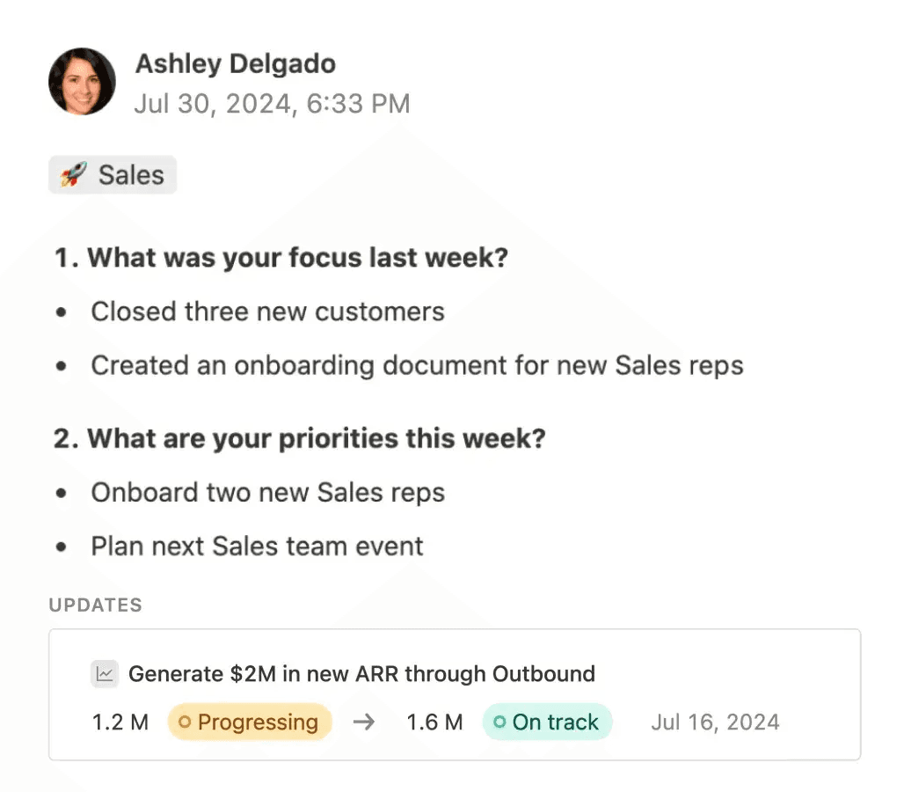The width and height of the screenshot is (904, 792).
Task: Select the UPDATES section header
Action: pyautogui.click(x=96, y=605)
